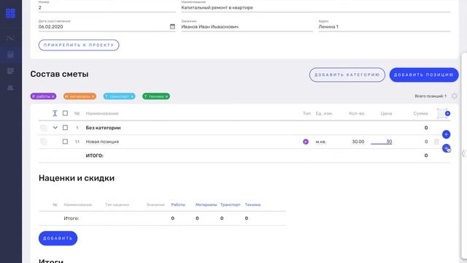467x263 pixels.
Task: Open table settings gear icon
Action: (455, 96)
